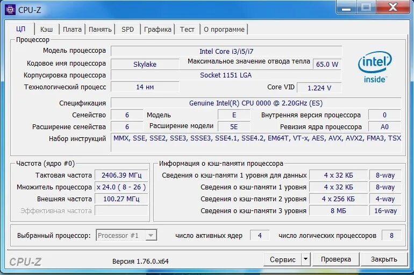
Task: Click the Core VID value 1.224 V
Action: pos(319,88)
